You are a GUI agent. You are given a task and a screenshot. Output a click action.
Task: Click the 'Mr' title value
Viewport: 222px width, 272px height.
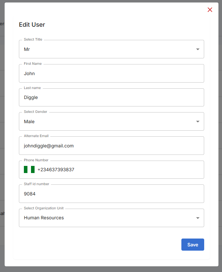[x=27, y=49]
